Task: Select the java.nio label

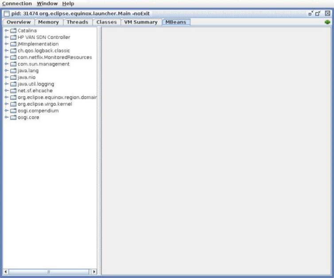Action: [27, 77]
